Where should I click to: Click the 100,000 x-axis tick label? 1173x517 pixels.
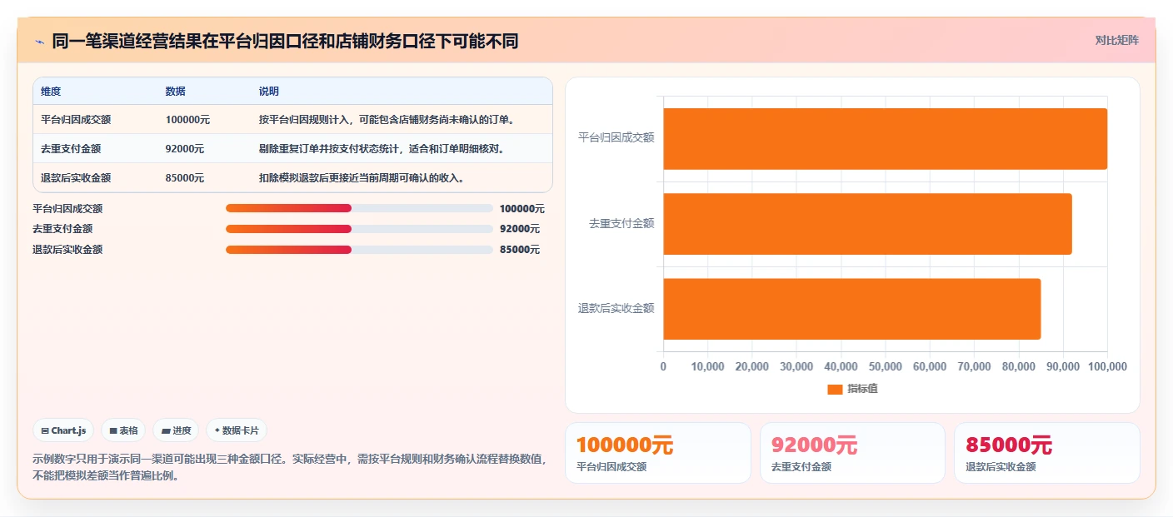1107,367
